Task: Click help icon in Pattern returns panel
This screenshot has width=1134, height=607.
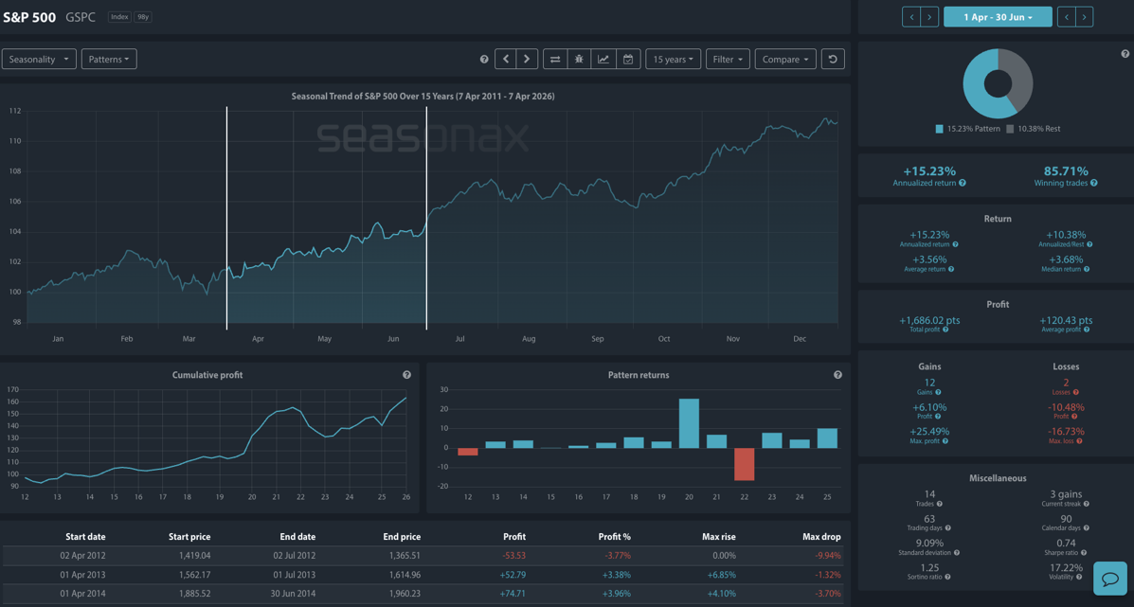Action: click(837, 375)
